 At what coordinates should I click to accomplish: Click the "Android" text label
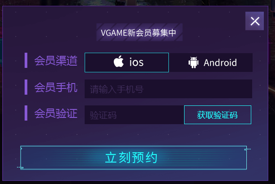coord(220,63)
